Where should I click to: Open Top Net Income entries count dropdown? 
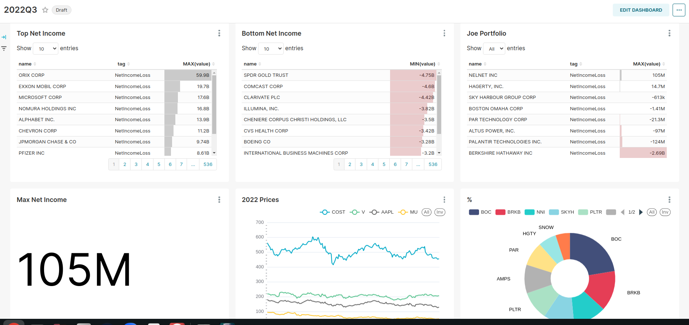[x=46, y=48]
